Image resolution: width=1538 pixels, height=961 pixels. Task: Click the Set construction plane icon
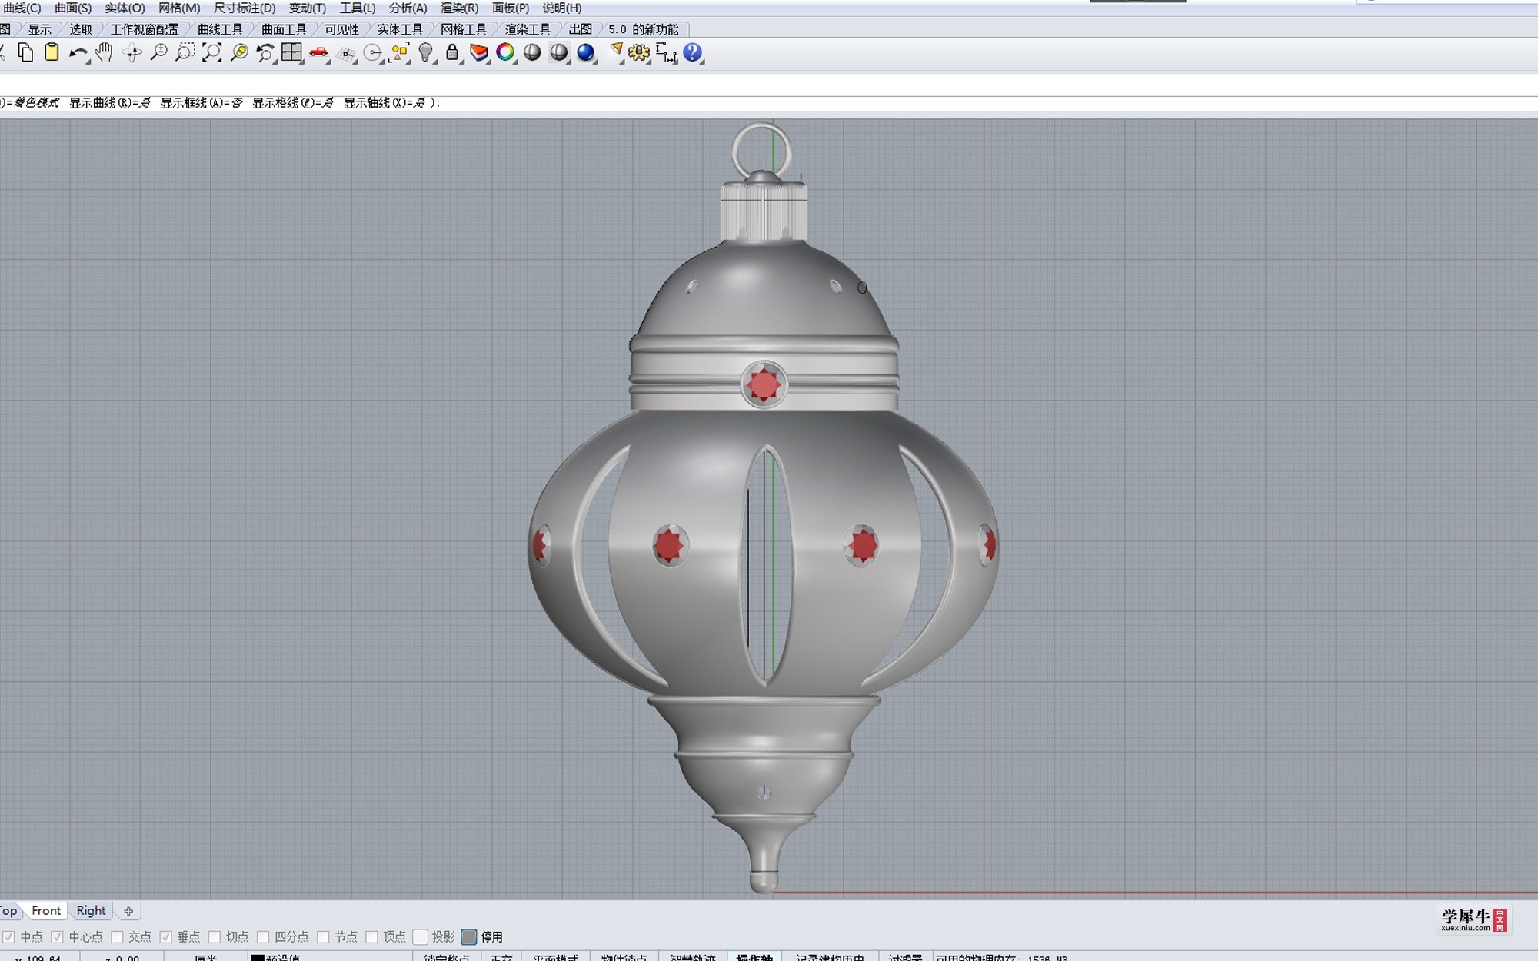click(346, 52)
